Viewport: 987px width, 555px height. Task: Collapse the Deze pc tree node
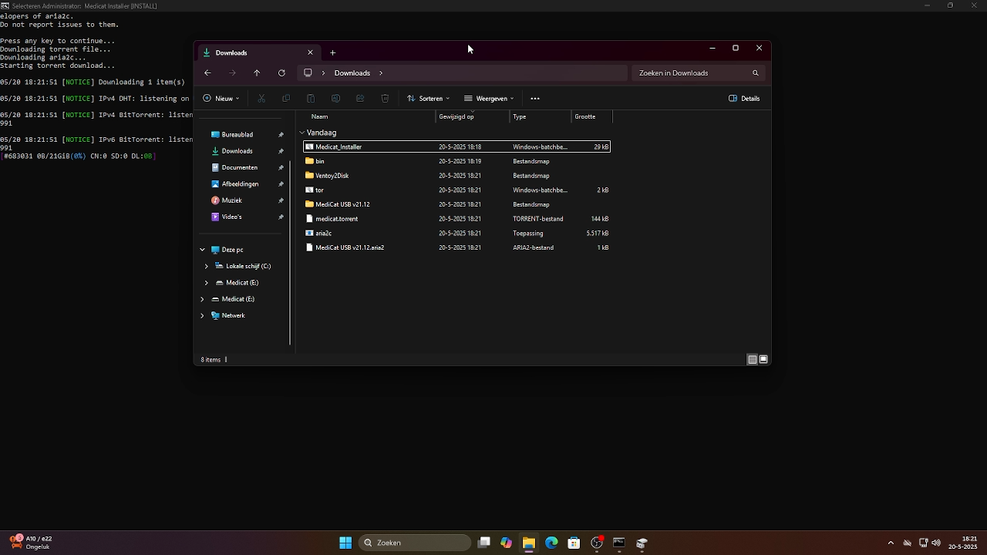(x=202, y=250)
